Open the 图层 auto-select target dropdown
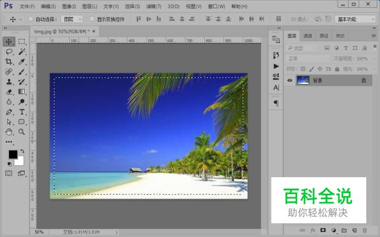The image size is (380, 237). [72, 19]
